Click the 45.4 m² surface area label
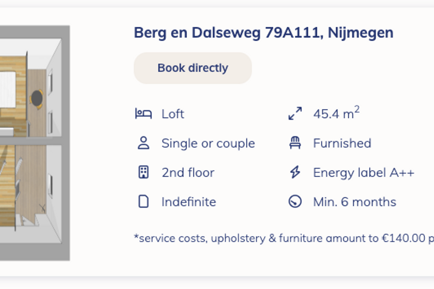 point(336,114)
